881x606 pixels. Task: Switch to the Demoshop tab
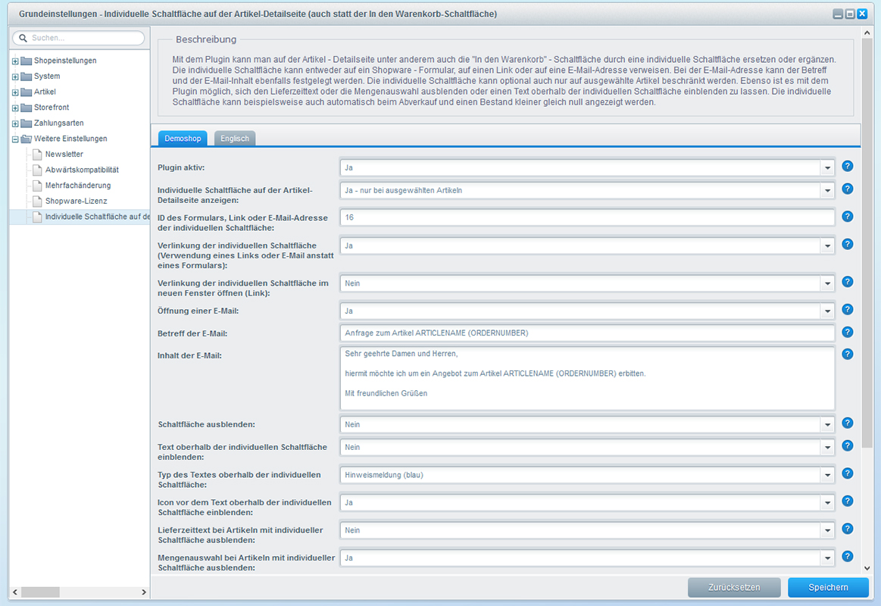click(183, 138)
